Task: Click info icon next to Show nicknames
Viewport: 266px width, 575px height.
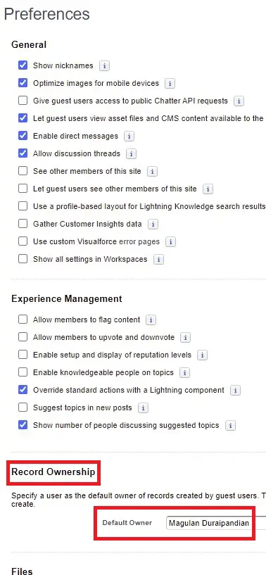Action: [x=105, y=66]
